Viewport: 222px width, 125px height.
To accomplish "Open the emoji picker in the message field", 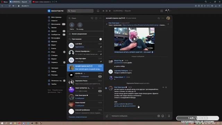I will point(163,116).
